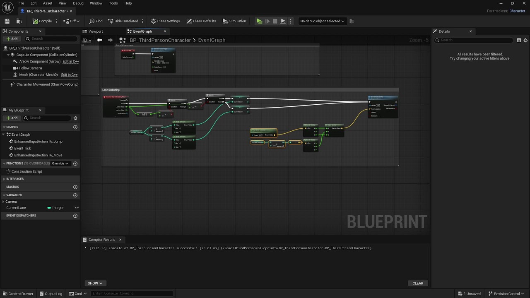Click the Stop playback button
530x298 pixels.
tap(275, 21)
